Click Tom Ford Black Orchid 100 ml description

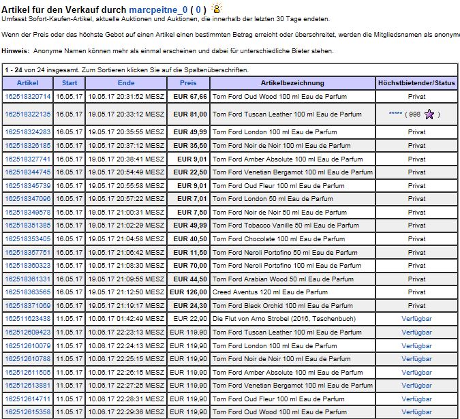click(x=283, y=305)
